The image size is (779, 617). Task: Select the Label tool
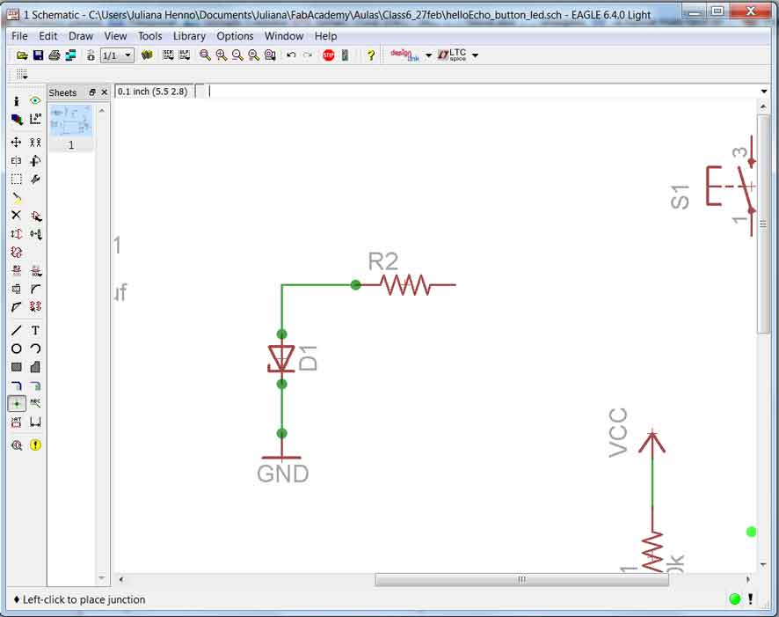35,403
